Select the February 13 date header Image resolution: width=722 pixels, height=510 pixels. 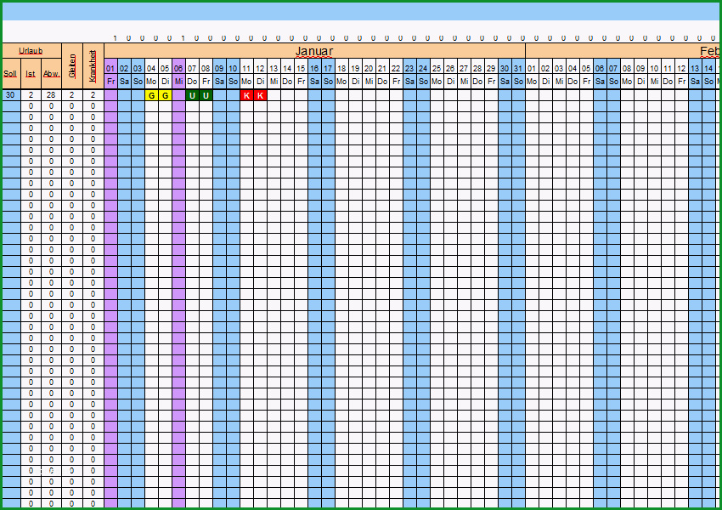pos(696,68)
